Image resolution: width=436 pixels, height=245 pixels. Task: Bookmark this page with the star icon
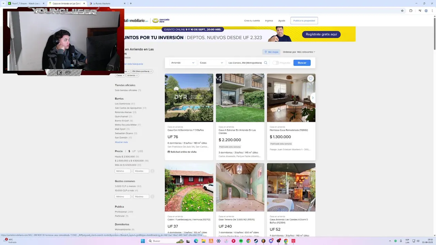pyautogui.click(x=402, y=11)
